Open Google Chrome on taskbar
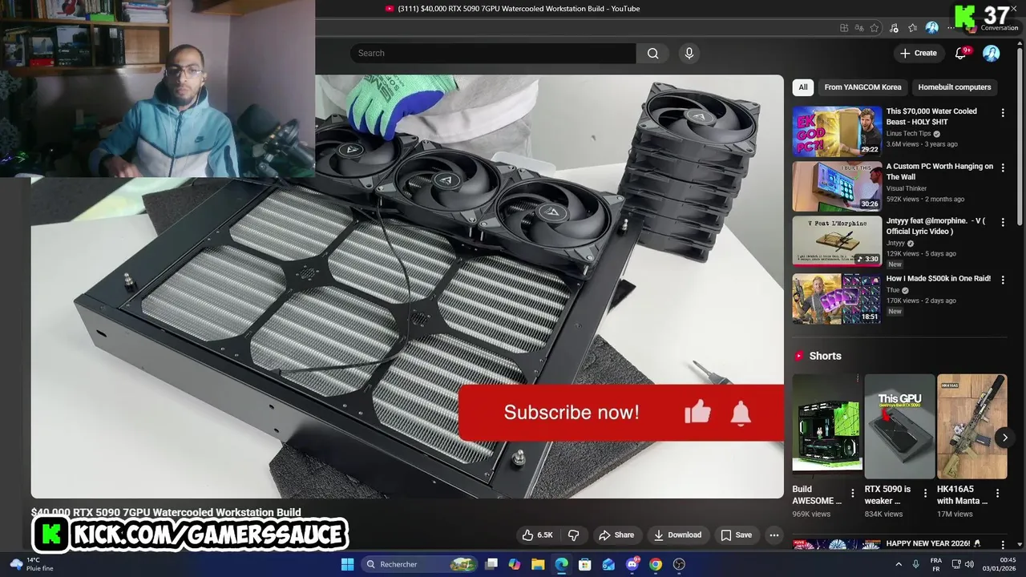1026x577 pixels. [x=656, y=564]
